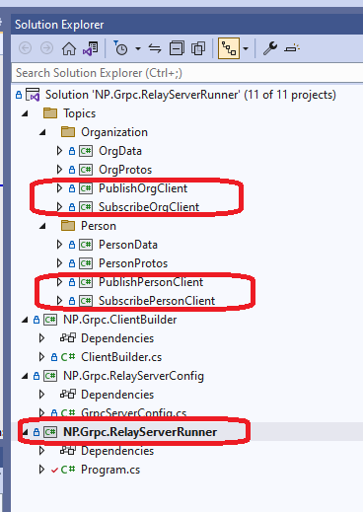363x512 pixels.
Task: Focus the Search Solution Explorer field
Action: coord(187,73)
